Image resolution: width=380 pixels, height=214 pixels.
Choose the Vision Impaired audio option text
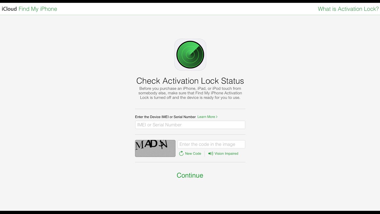click(226, 154)
